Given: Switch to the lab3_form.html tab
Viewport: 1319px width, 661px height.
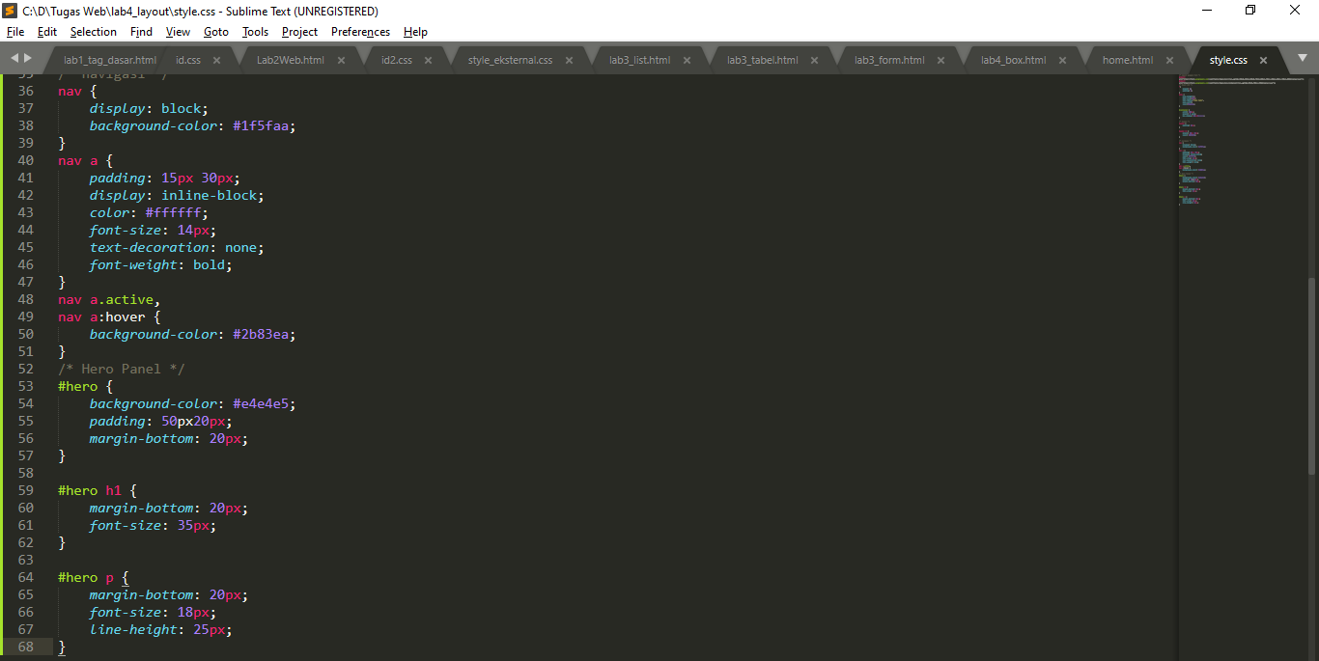Looking at the screenshot, I should pyautogui.click(x=889, y=60).
